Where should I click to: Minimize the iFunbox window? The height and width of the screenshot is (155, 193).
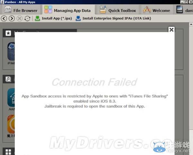(182, 2)
